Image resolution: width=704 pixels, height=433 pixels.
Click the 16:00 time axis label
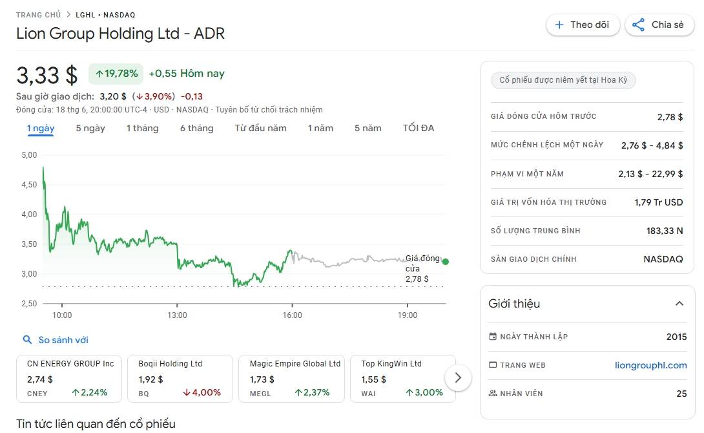point(293,315)
